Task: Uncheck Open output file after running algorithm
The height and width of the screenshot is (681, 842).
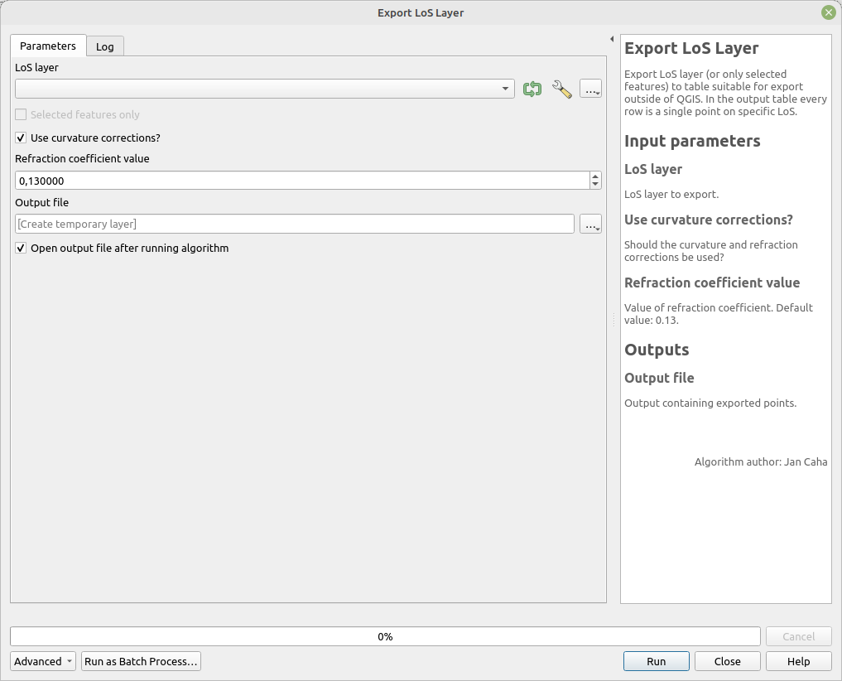Action: (22, 248)
